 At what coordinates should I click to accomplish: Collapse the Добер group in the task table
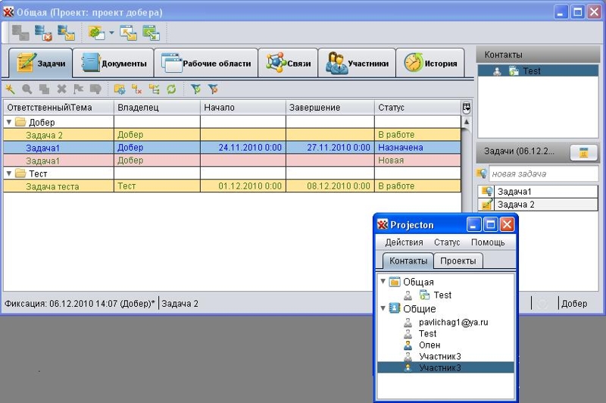pyautogui.click(x=9, y=122)
